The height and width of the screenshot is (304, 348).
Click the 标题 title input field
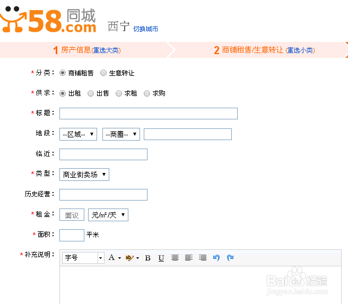[x=148, y=114]
